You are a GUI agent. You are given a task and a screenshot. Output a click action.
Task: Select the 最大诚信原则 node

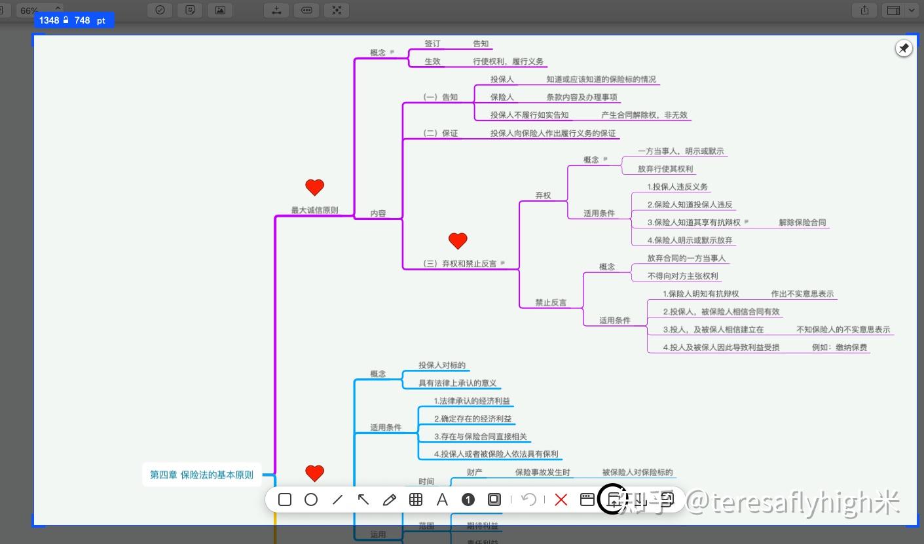315,210
